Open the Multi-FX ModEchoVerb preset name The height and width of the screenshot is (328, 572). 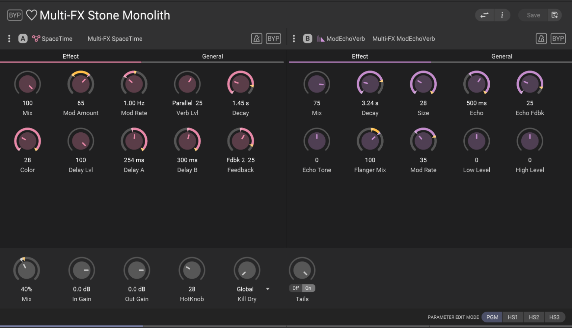[x=404, y=39]
